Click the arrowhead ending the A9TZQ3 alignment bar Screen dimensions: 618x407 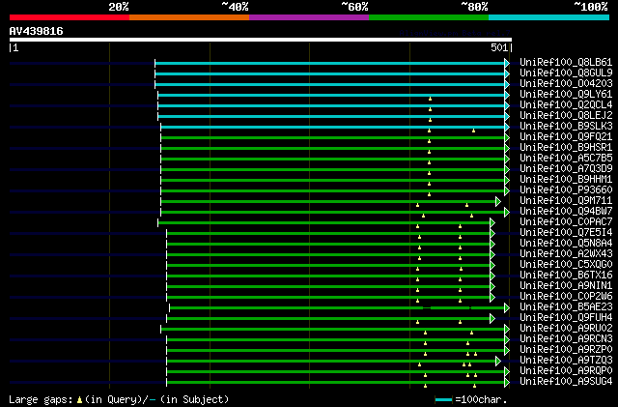[x=498, y=362]
